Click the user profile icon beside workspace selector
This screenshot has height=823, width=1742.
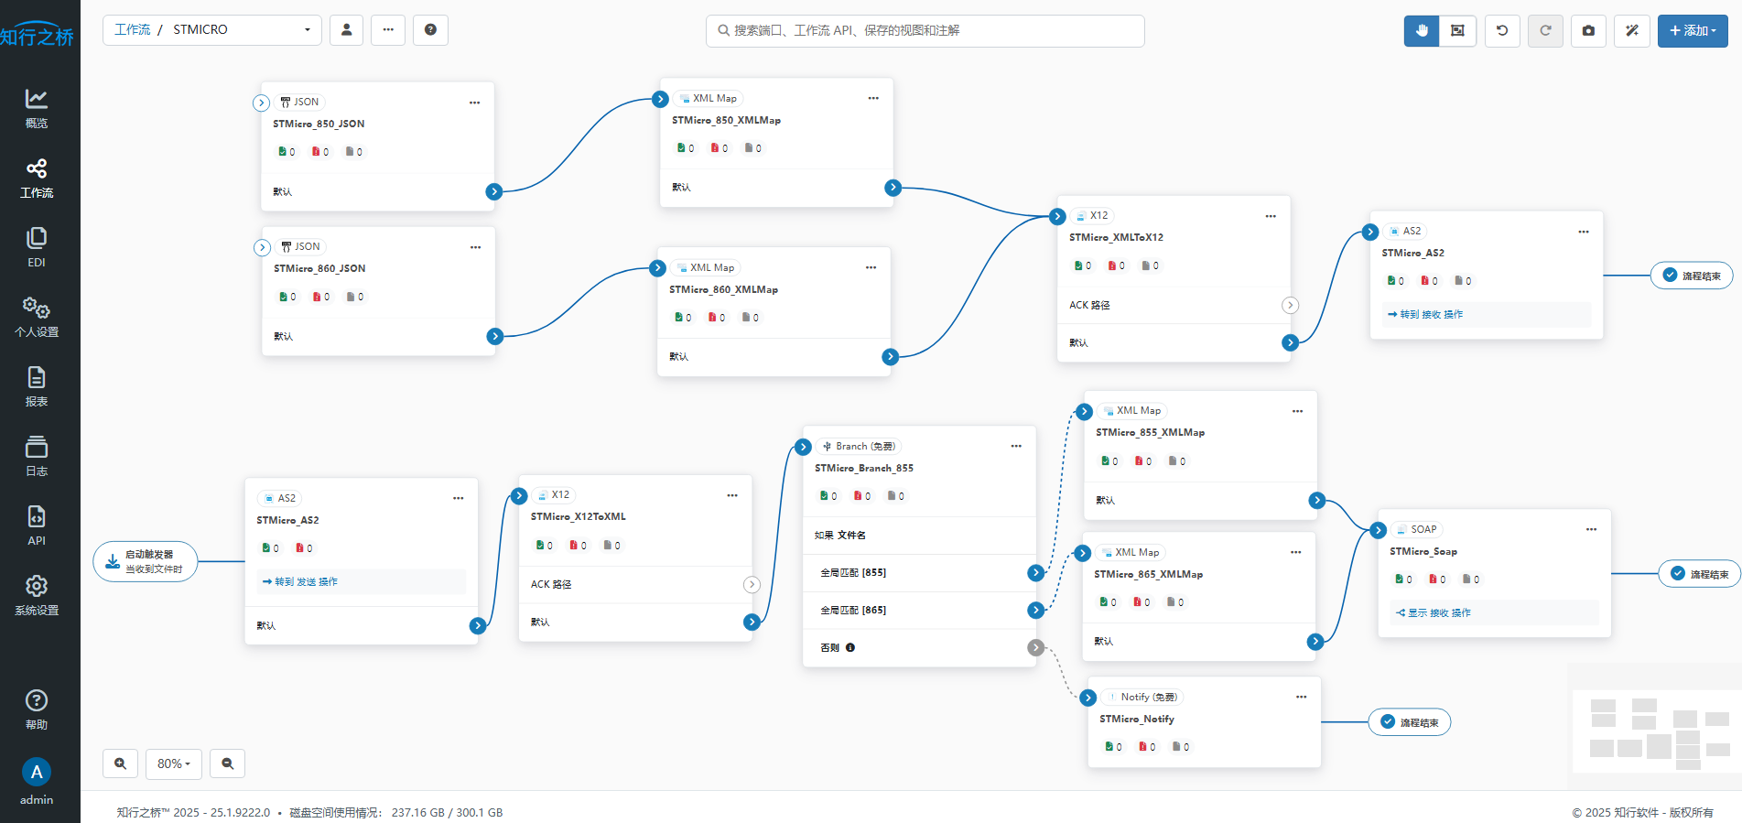(x=346, y=29)
